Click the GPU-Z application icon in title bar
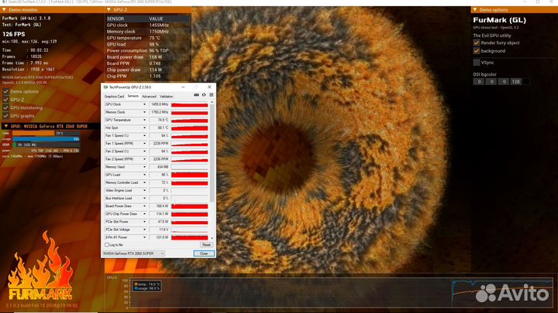Screen dimensions: 558x313 point(105,87)
